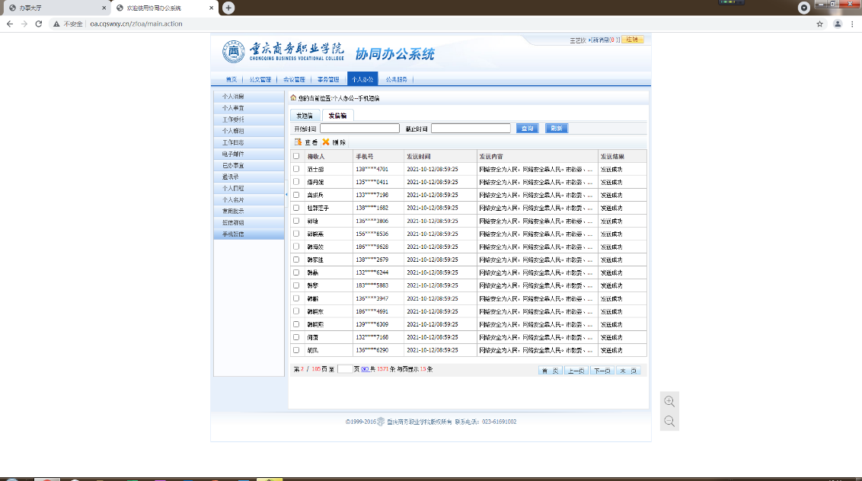This screenshot has height=481, width=862.
Task: Open a new browser tab with plus icon
Action: (x=228, y=8)
